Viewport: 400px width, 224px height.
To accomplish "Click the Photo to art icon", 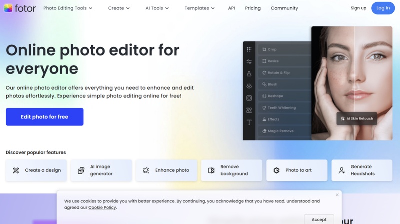I will (276, 170).
